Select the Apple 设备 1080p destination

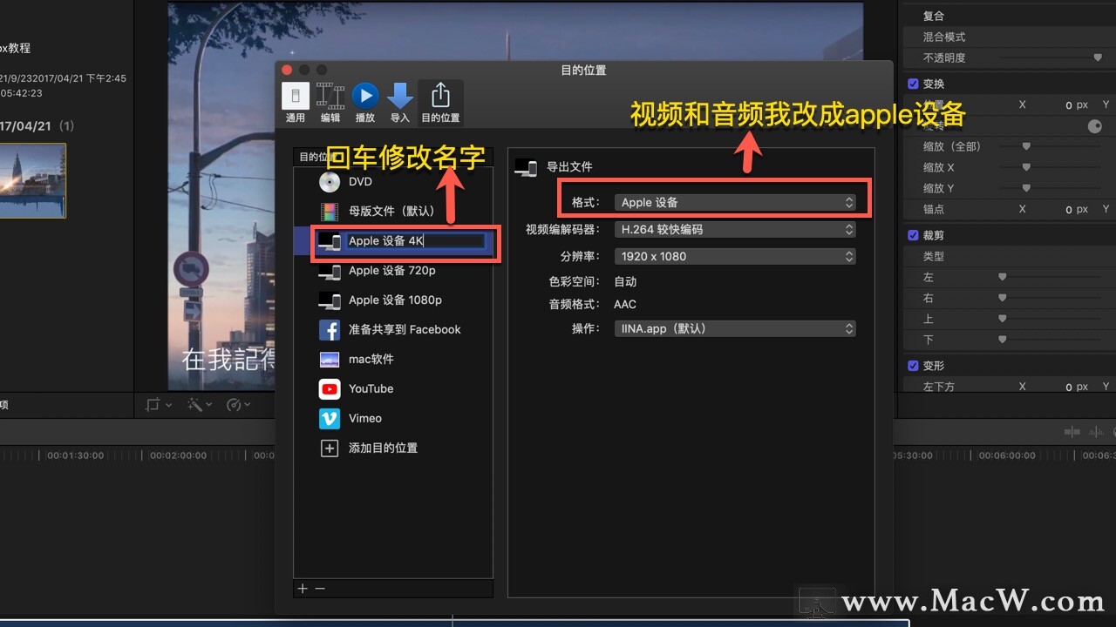click(x=393, y=300)
